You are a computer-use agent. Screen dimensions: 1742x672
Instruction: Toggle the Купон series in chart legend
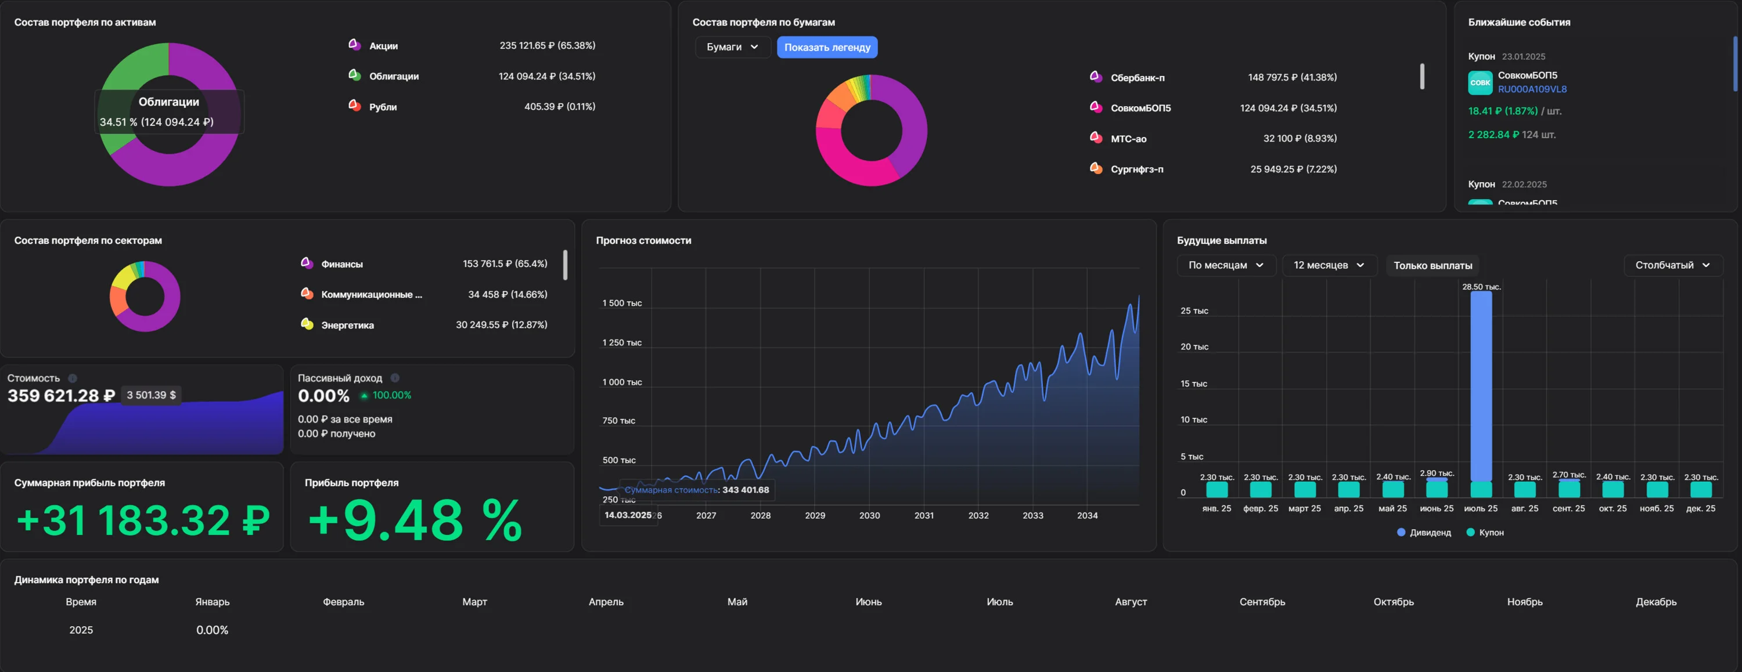point(1485,532)
